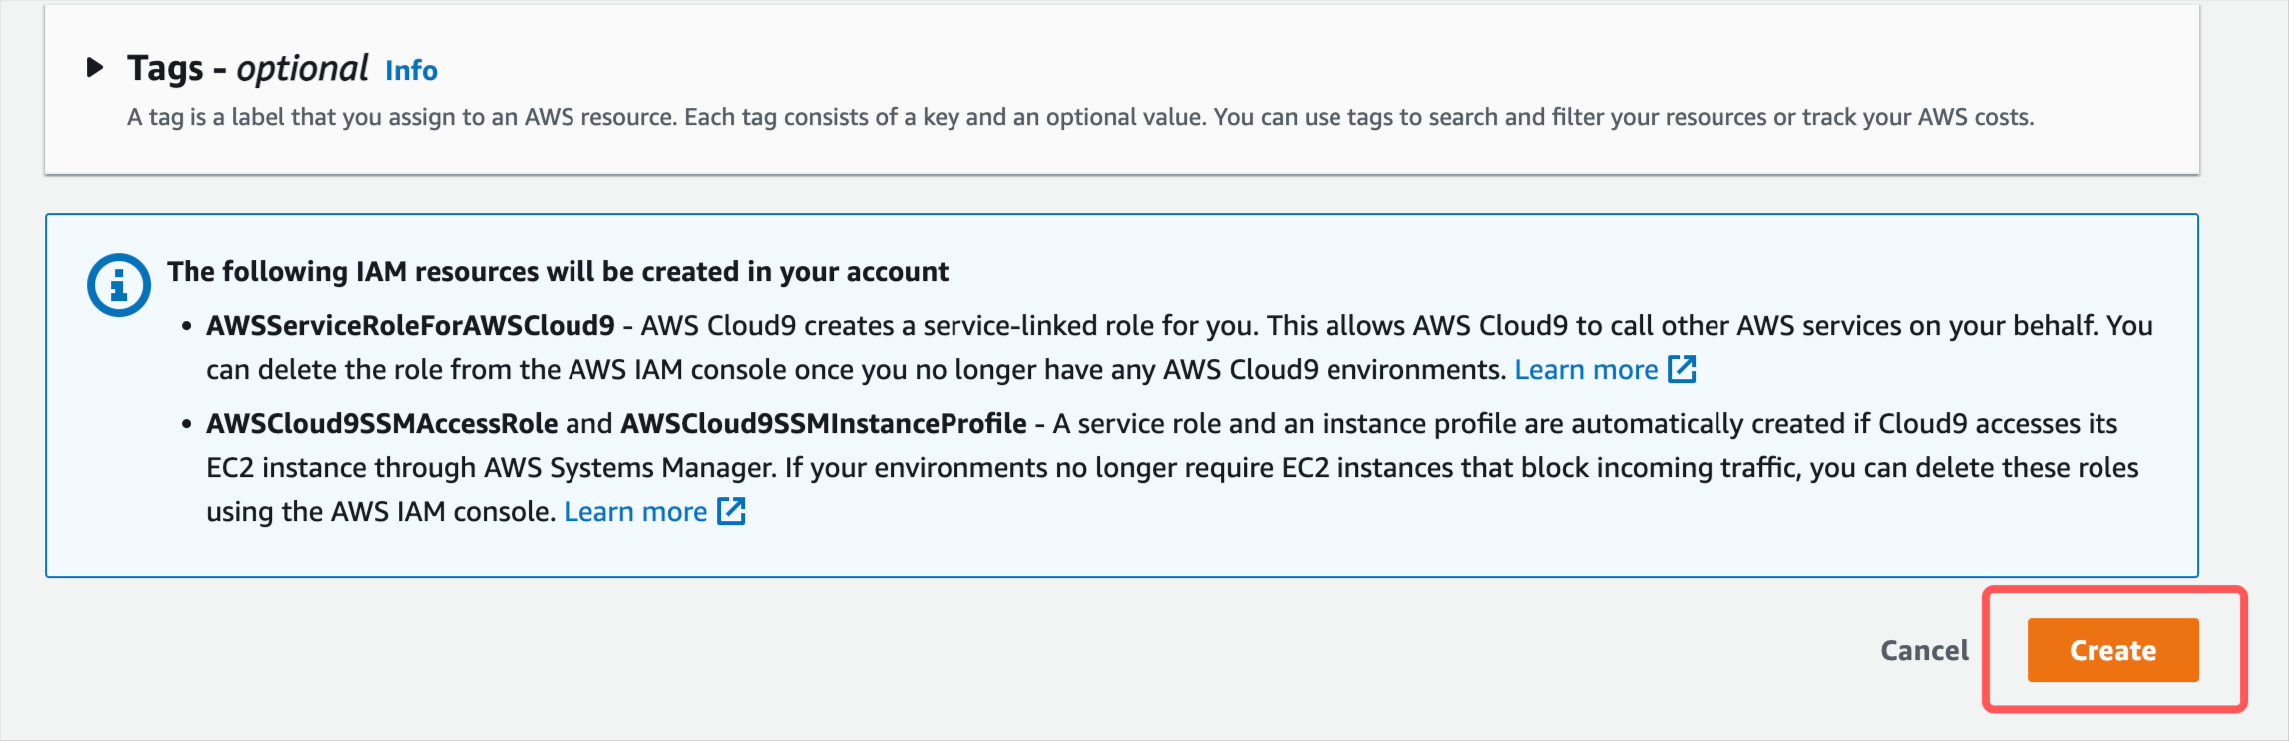Click bullet before AWSServiceRoleForAWSCloud9
This screenshot has height=741, width=2289.
pos(186,327)
